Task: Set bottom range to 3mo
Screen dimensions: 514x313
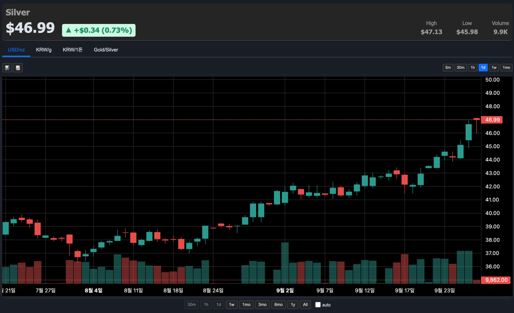Action: point(262,305)
